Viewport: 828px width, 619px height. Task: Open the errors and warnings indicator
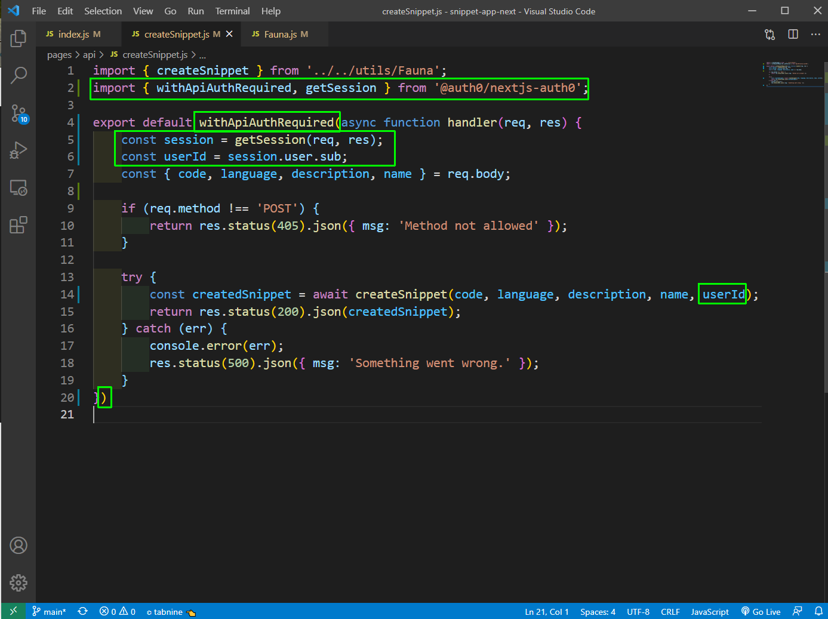pos(118,611)
